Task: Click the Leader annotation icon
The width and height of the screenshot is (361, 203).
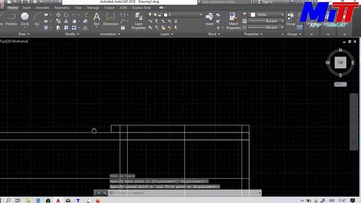Action: [123, 21]
